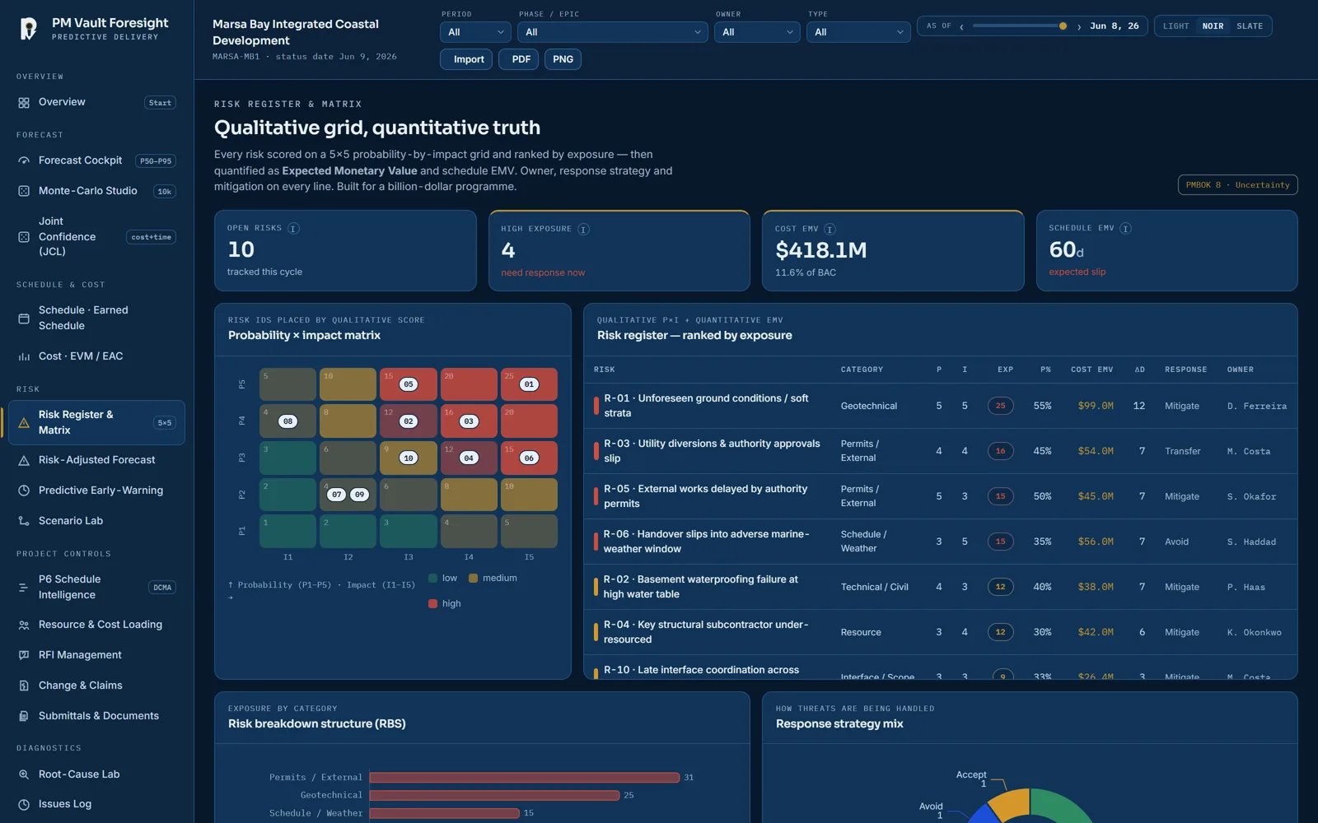Click the info icon beside Schedule EMV
The width and height of the screenshot is (1318, 823).
coord(1125,228)
